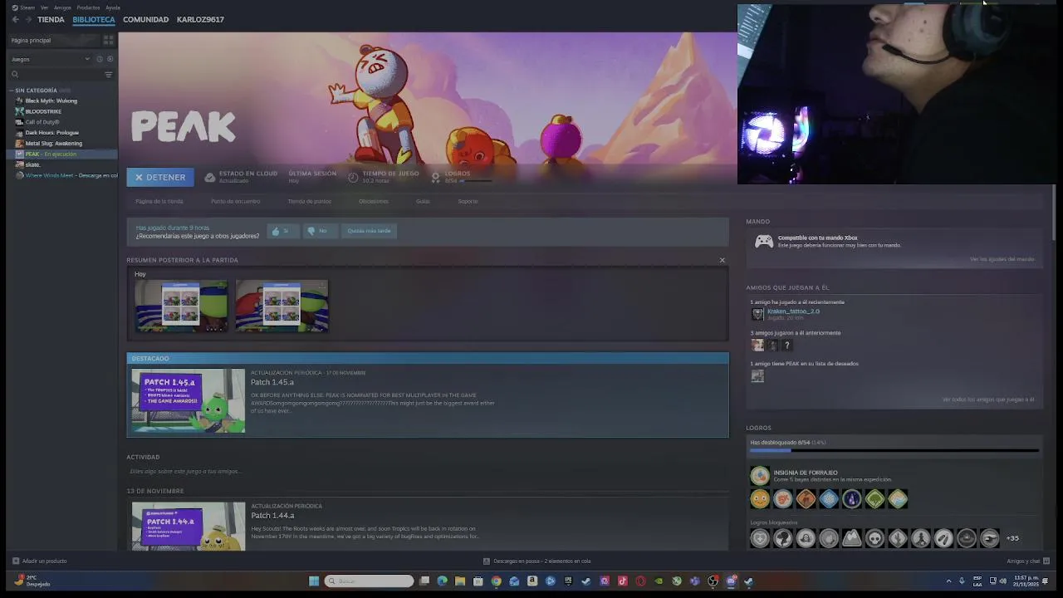Select Metal Slug: Awakening
Screen dimensions: 1063x598
point(53,144)
